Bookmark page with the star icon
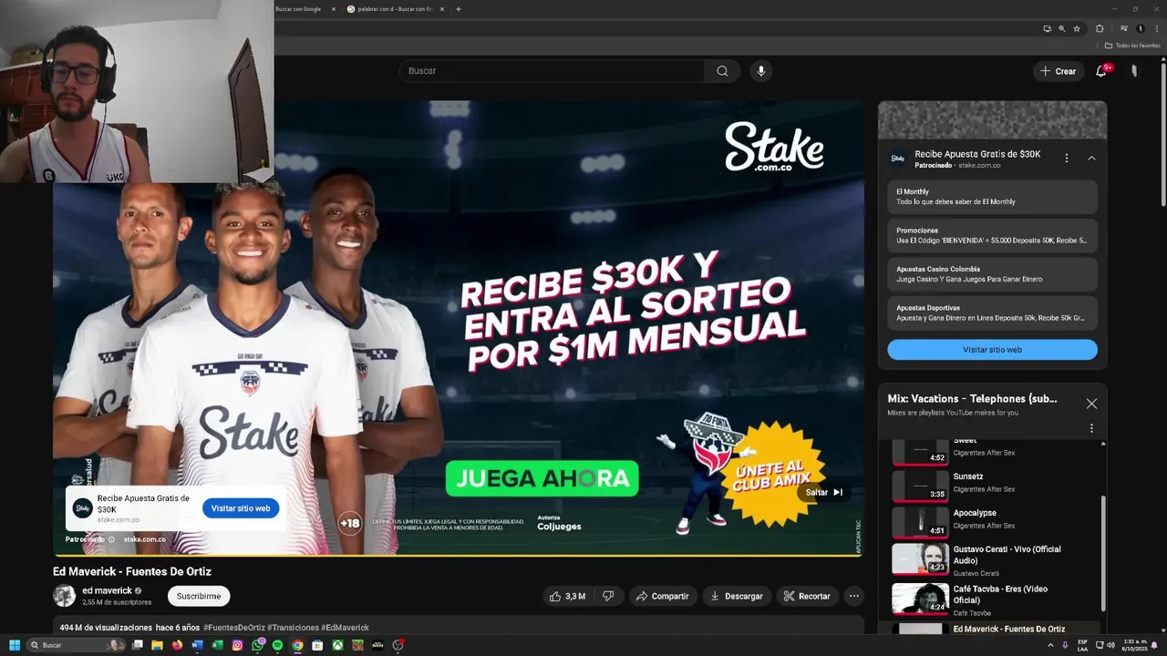 [1077, 28]
